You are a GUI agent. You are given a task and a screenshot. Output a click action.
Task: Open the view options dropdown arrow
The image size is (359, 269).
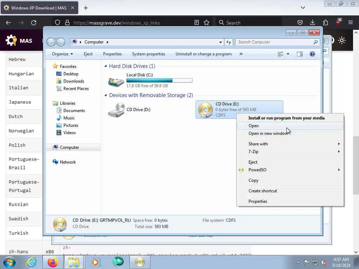288,54
